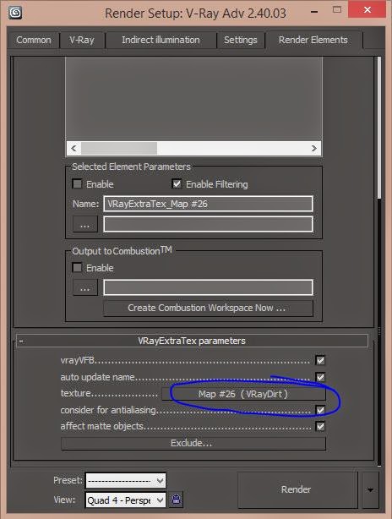The image size is (392, 519).
Task: Open the Indirect illumination tab
Action: pos(161,40)
